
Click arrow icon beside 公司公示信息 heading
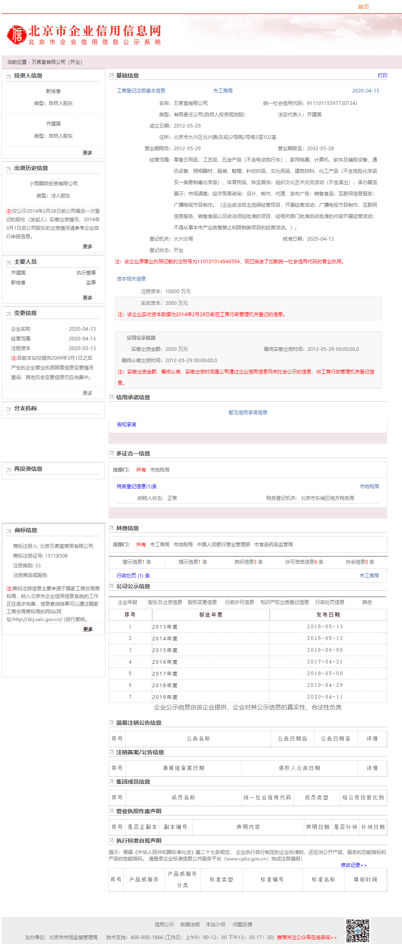111,587
